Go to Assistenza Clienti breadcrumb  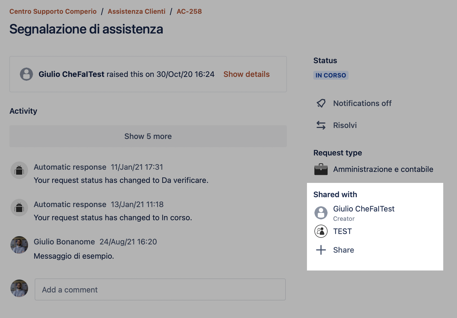click(x=137, y=11)
